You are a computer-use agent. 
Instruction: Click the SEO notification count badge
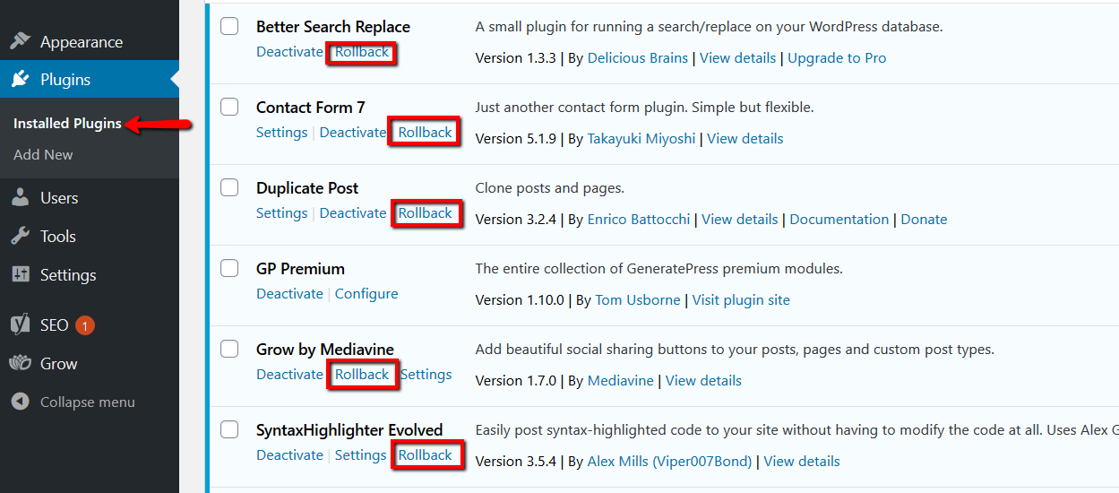(85, 325)
